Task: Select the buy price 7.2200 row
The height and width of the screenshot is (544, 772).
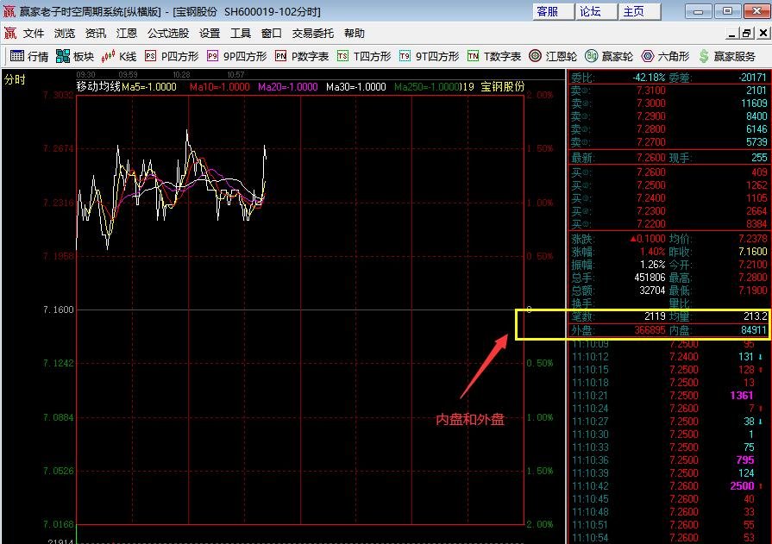Action: (x=668, y=224)
